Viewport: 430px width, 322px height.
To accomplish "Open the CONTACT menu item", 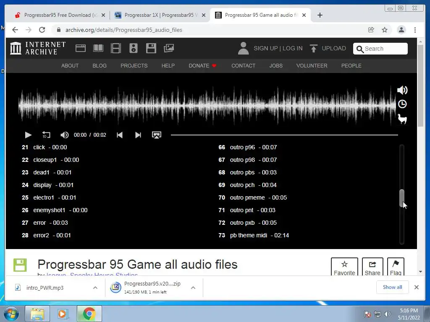I will click(243, 66).
